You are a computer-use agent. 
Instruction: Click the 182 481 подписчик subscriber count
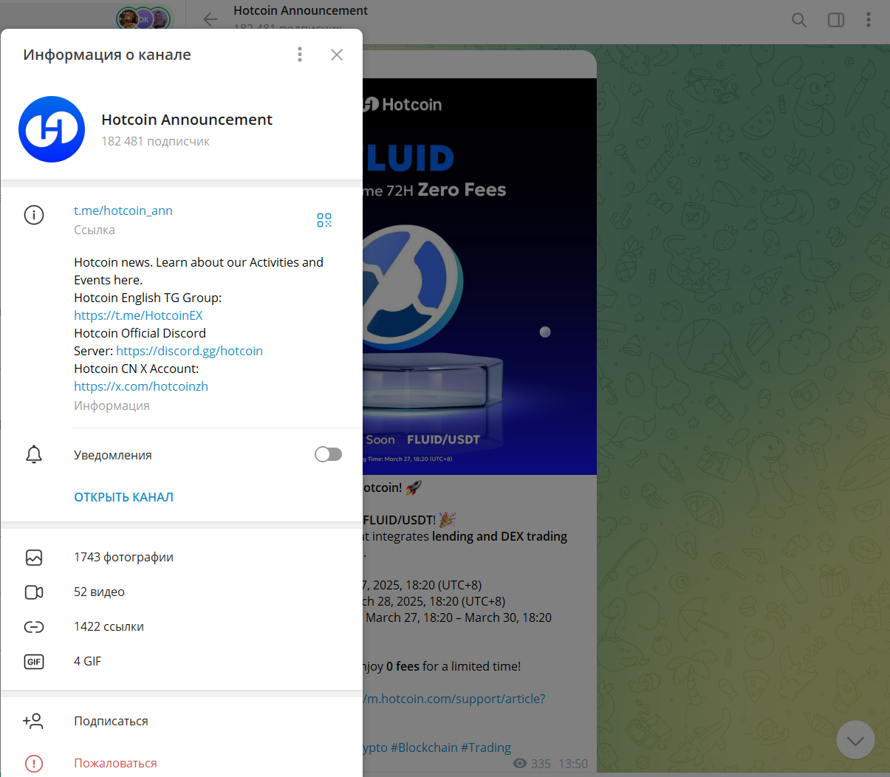(156, 141)
